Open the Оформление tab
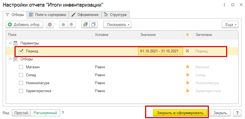This screenshot has height=119, width=245. tap(85, 15)
